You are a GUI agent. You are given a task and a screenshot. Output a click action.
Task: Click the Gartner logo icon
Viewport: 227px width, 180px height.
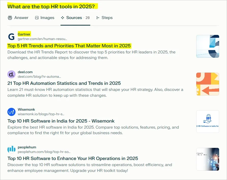[11, 36]
